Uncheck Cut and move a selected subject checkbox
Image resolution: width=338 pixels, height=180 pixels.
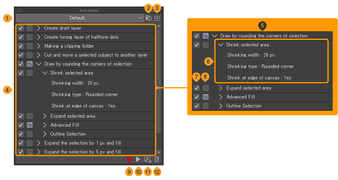click(21, 55)
